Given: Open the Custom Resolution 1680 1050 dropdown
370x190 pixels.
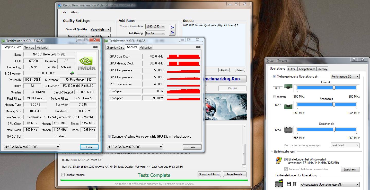Looking at the screenshot, I should (155, 26).
